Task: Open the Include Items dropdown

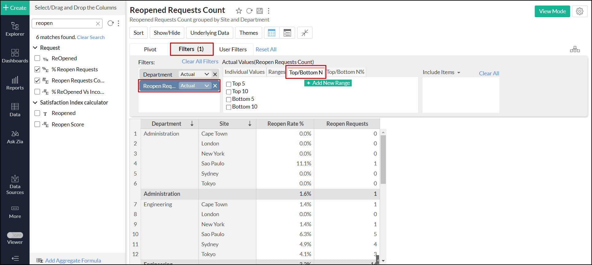Action: (x=441, y=72)
